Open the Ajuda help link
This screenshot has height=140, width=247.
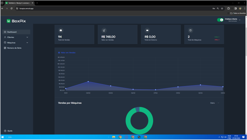pyautogui.click(x=10, y=131)
